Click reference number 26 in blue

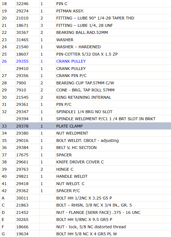tap(4, 61)
